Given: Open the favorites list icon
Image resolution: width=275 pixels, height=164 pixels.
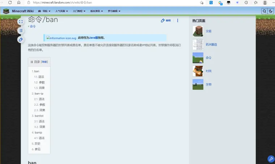Looking at the screenshot, I should coord(256,3).
